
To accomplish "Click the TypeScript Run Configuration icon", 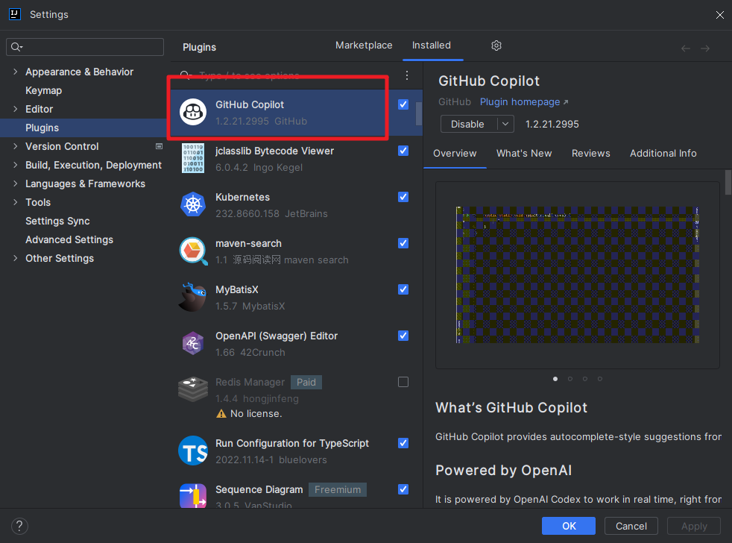I will [193, 451].
